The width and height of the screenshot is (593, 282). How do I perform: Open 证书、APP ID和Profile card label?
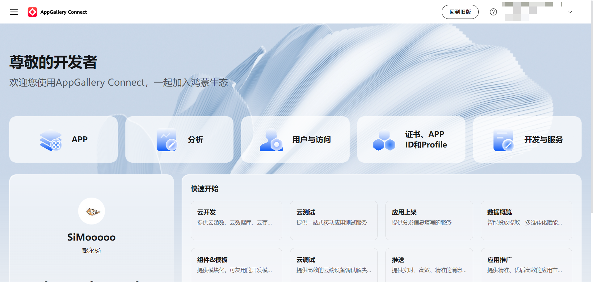click(426, 139)
